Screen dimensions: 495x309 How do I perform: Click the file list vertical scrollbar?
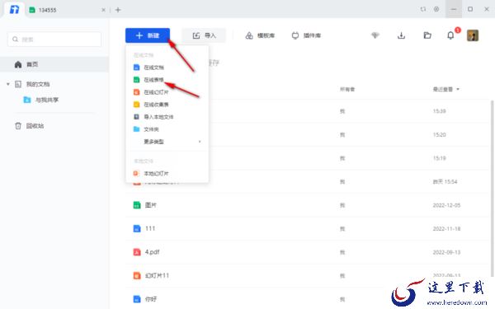coord(492,190)
